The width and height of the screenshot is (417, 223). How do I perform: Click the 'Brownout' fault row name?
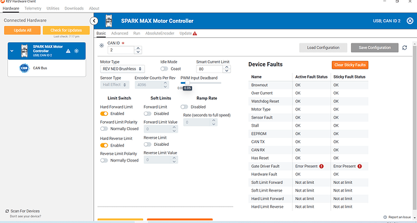[259, 85]
